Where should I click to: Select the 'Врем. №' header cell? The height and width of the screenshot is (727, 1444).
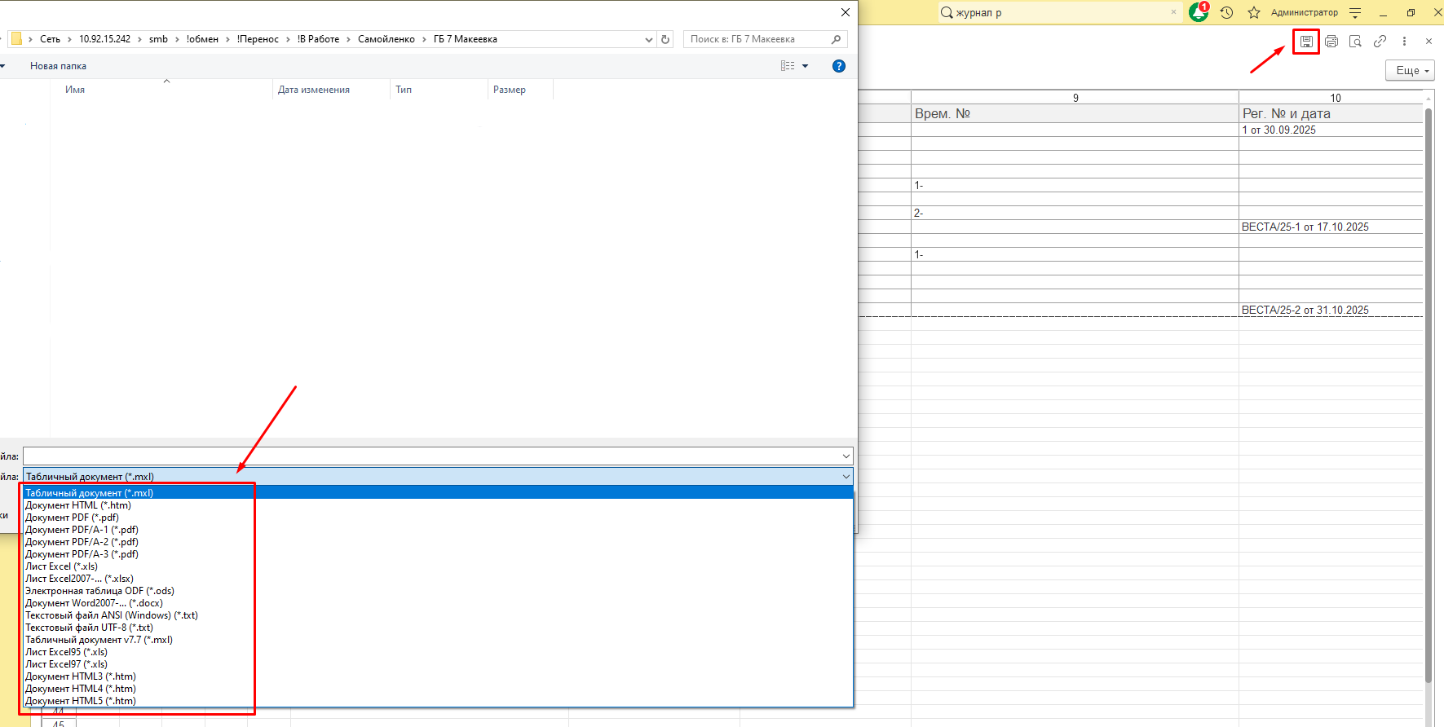pyautogui.click(x=1075, y=114)
